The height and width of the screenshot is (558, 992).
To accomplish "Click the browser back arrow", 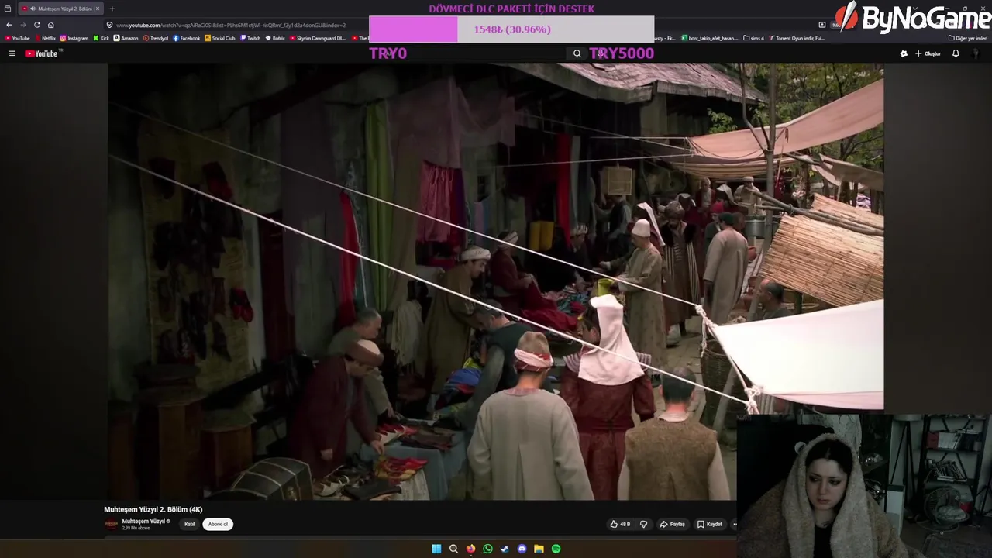I will pyautogui.click(x=9, y=25).
